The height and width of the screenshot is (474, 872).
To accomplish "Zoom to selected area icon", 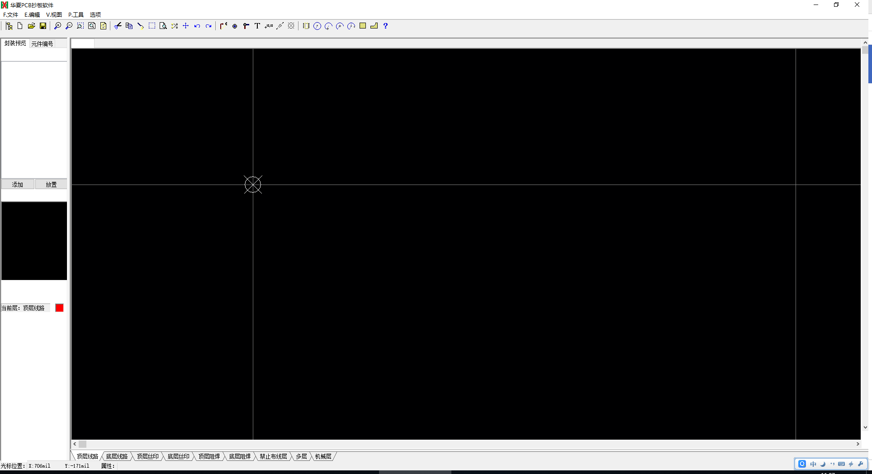I will 80,26.
